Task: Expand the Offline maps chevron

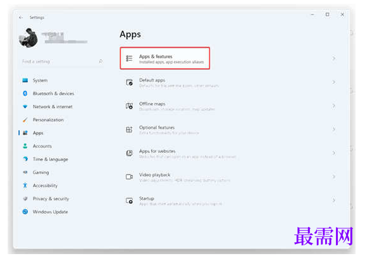Action: point(333,106)
